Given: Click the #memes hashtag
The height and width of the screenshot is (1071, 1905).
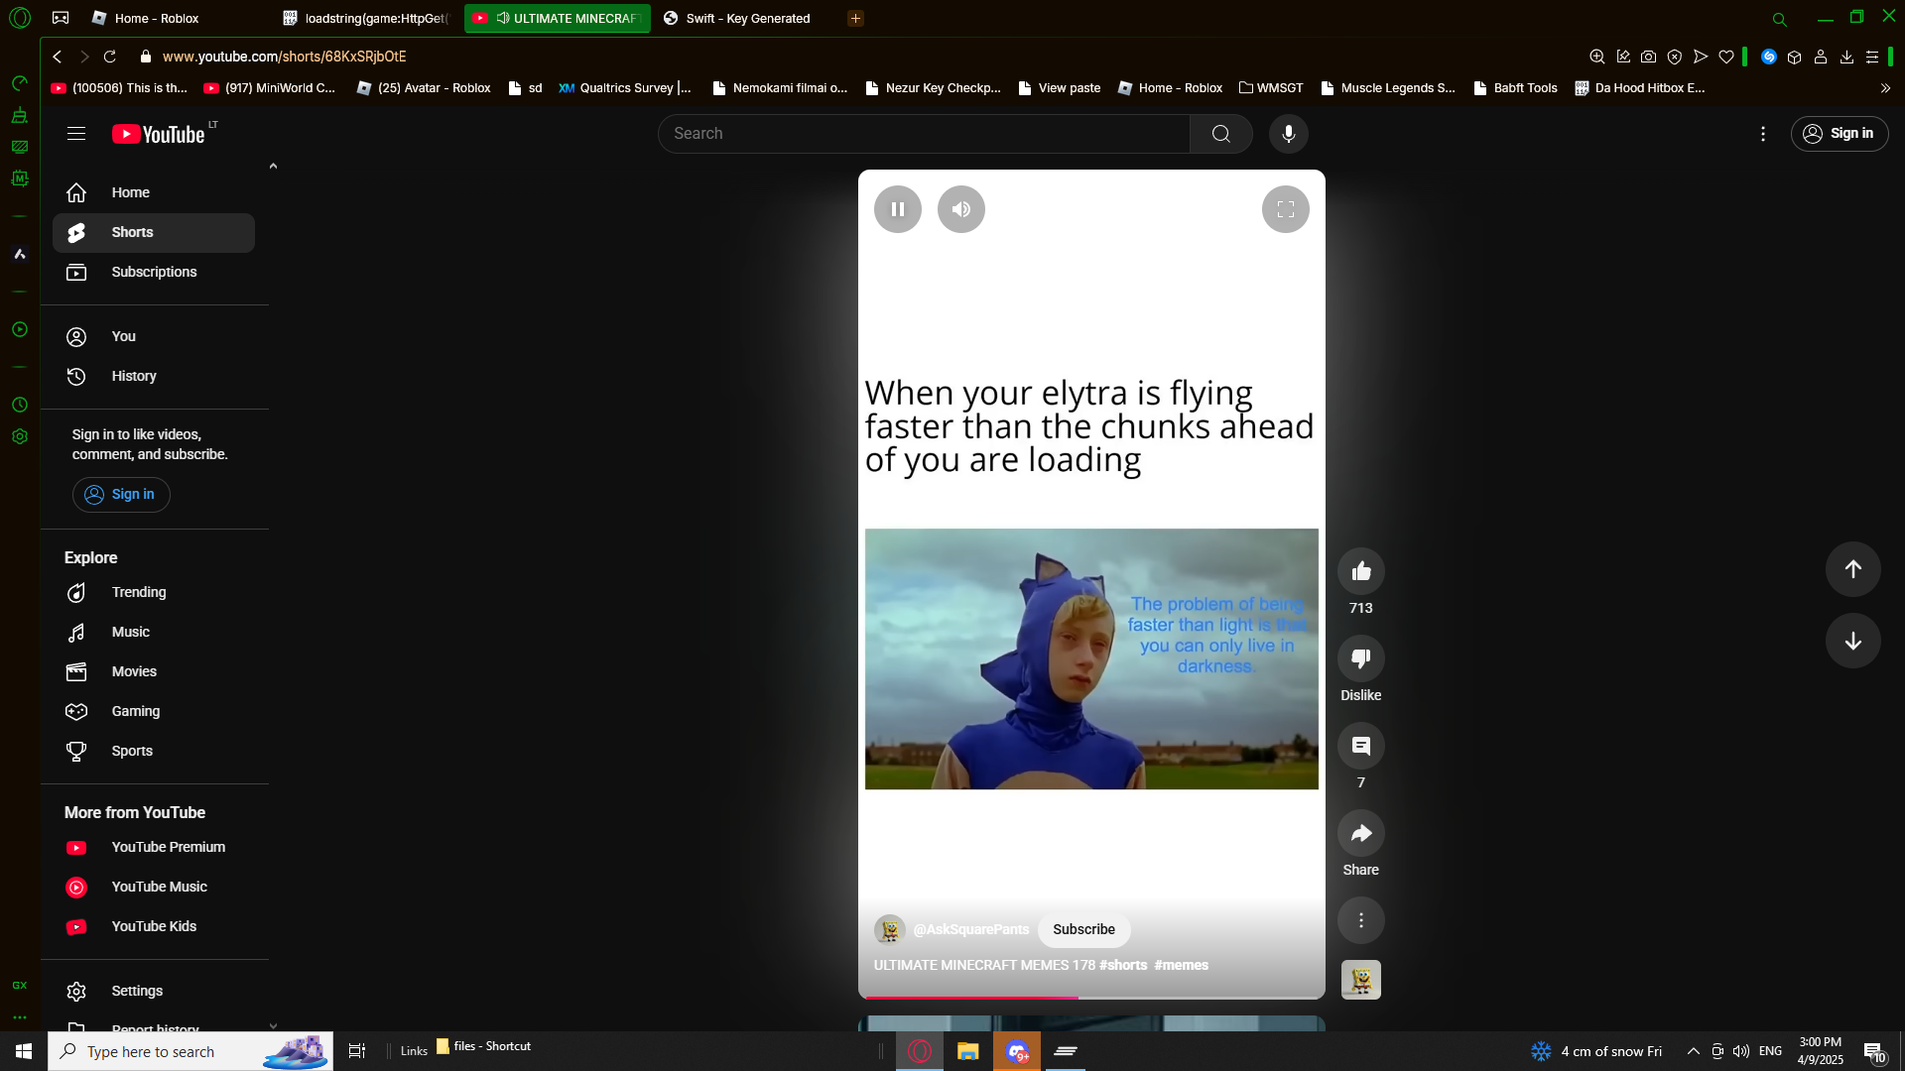Looking at the screenshot, I should point(1181,965).
